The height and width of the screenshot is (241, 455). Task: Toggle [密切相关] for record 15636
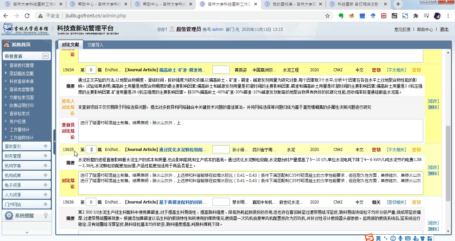(396, 202)
